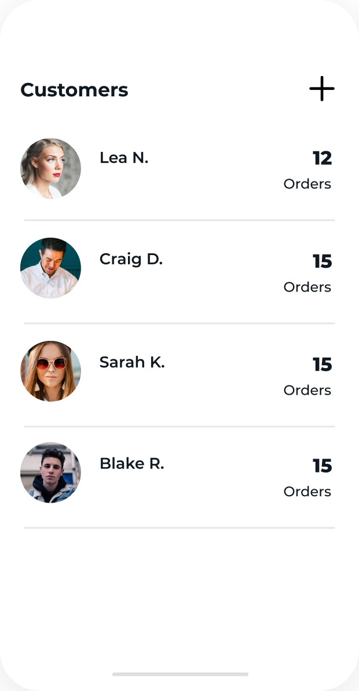
Task: Tap the Orders label under Craig D.
Action: point(307,287)
